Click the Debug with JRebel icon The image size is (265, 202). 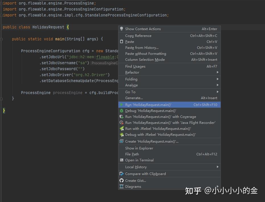pyautogui.click(x=122, y=134)
